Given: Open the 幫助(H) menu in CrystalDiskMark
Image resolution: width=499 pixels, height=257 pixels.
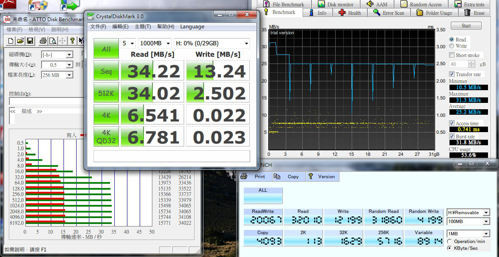Looking at the screenshot, I should 165,26.
